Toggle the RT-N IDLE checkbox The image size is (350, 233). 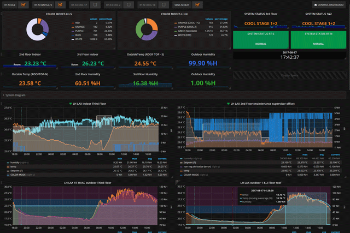click(x=24, y=5)
